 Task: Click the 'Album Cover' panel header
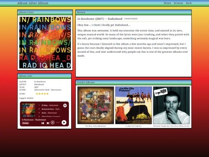tap(45, 12)
